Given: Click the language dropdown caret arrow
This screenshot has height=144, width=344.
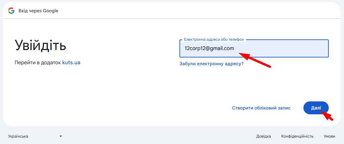Looking at the screenshot, I should pos(61,136).
